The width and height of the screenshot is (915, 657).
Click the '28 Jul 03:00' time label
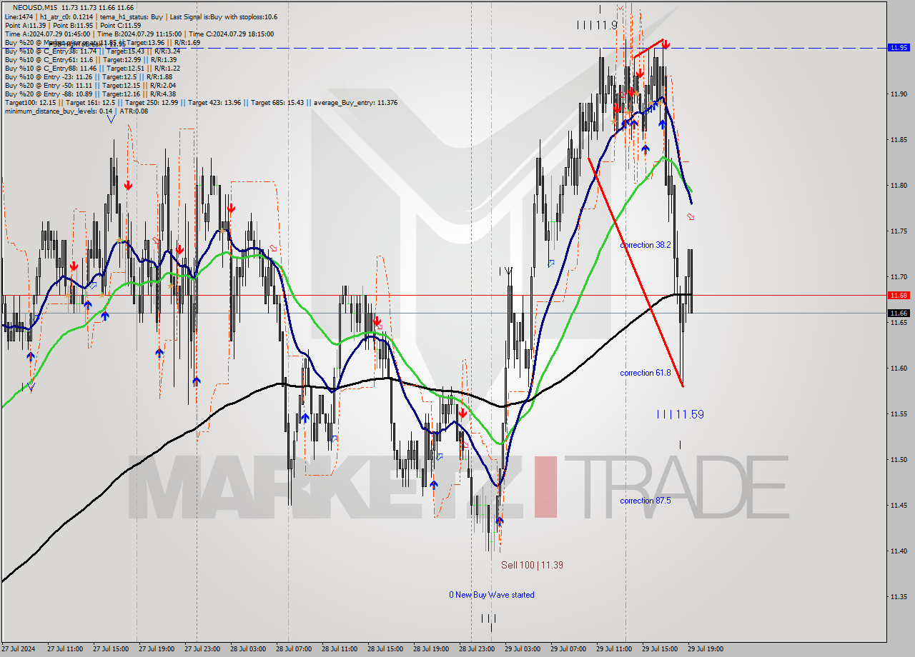point(249,649)
